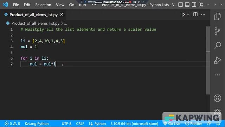Screen dimensions: 225x127
Task: Close the Product_of_all_elems_list.py tab
Action: pyautogui.click(x=62, y=14)
